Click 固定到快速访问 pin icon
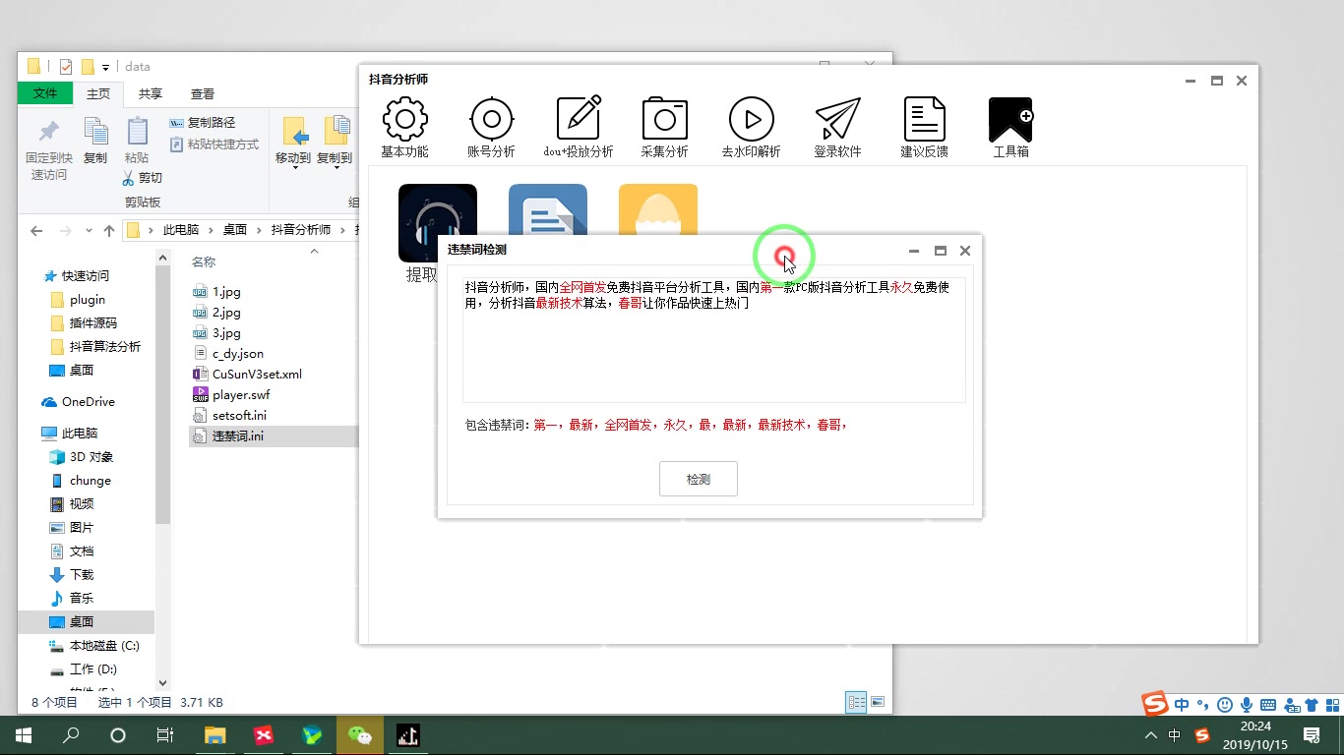 click(x=48, y=131)
